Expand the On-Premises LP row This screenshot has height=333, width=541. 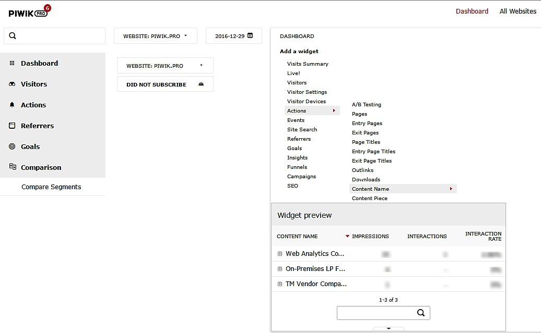pyautogui.click(x=280, y=269)
